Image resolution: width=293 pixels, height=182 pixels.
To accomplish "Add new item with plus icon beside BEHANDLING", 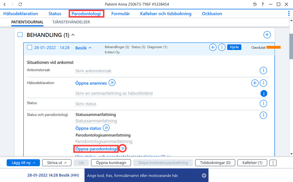I will [x=267, y=35].
